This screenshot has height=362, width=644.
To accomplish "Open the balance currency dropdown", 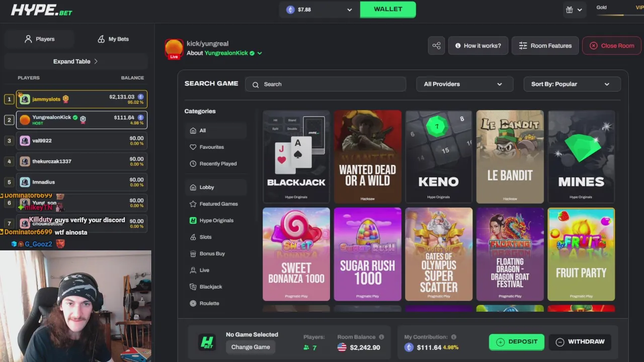I will [349, 10].
